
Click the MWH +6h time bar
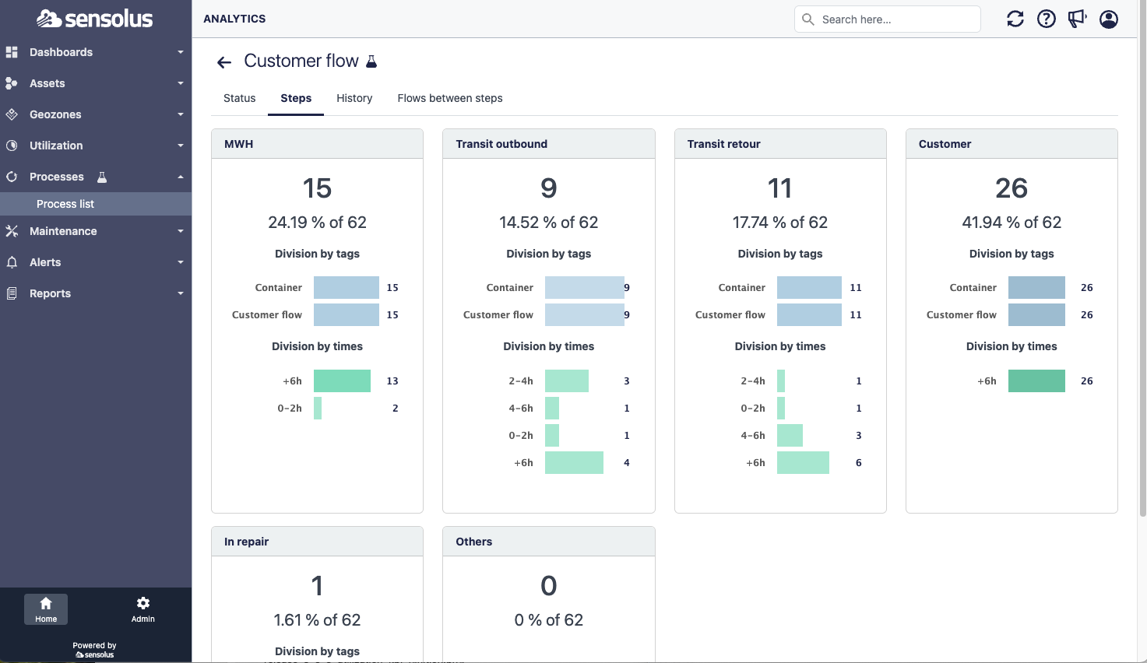tap(342, 381)
